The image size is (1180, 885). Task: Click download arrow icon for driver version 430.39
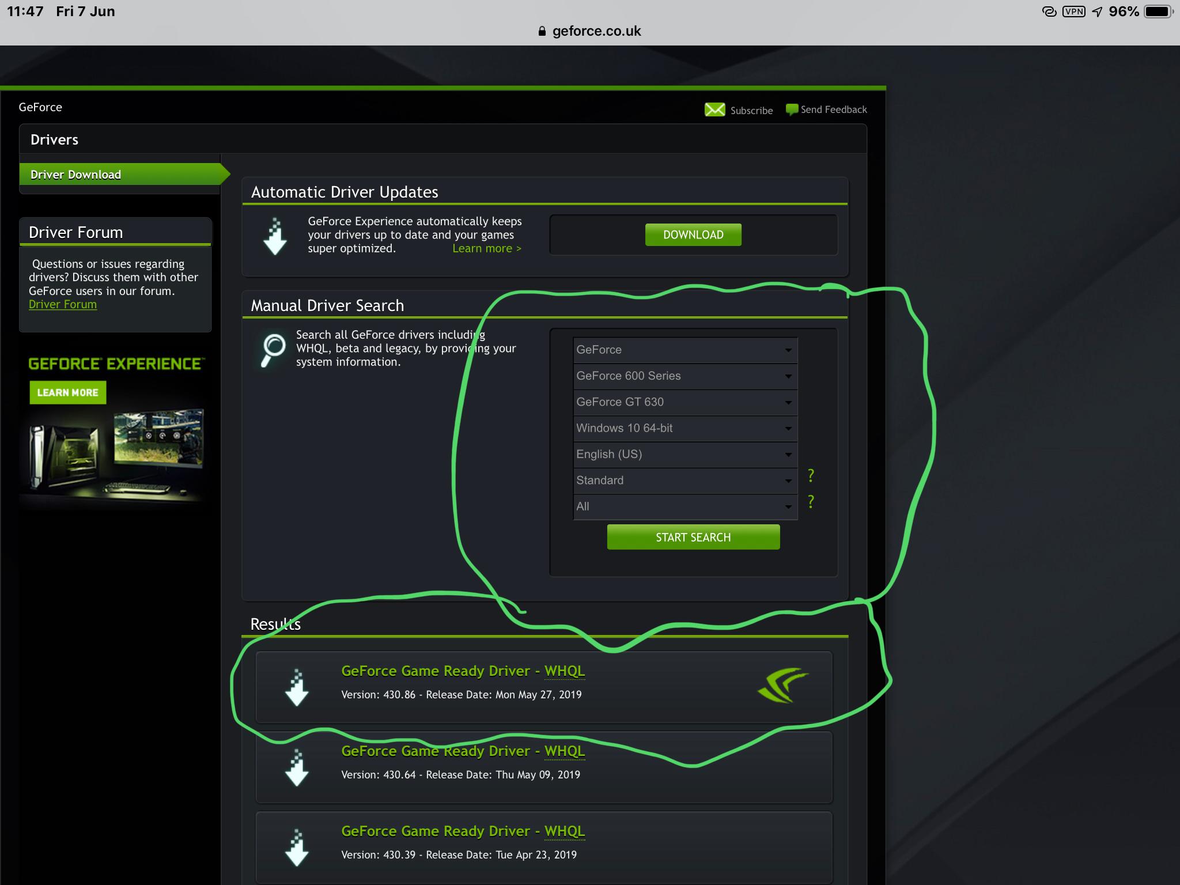(x=297, y=848)
